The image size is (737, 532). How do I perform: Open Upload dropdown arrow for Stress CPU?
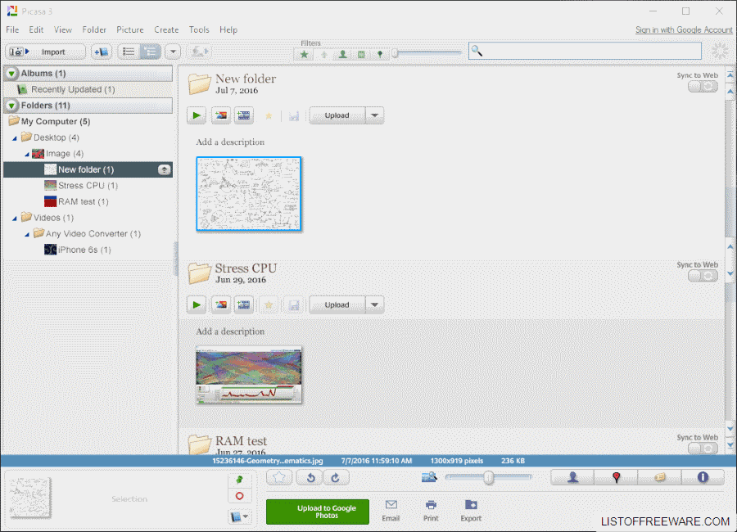click(x=374, y=304)
